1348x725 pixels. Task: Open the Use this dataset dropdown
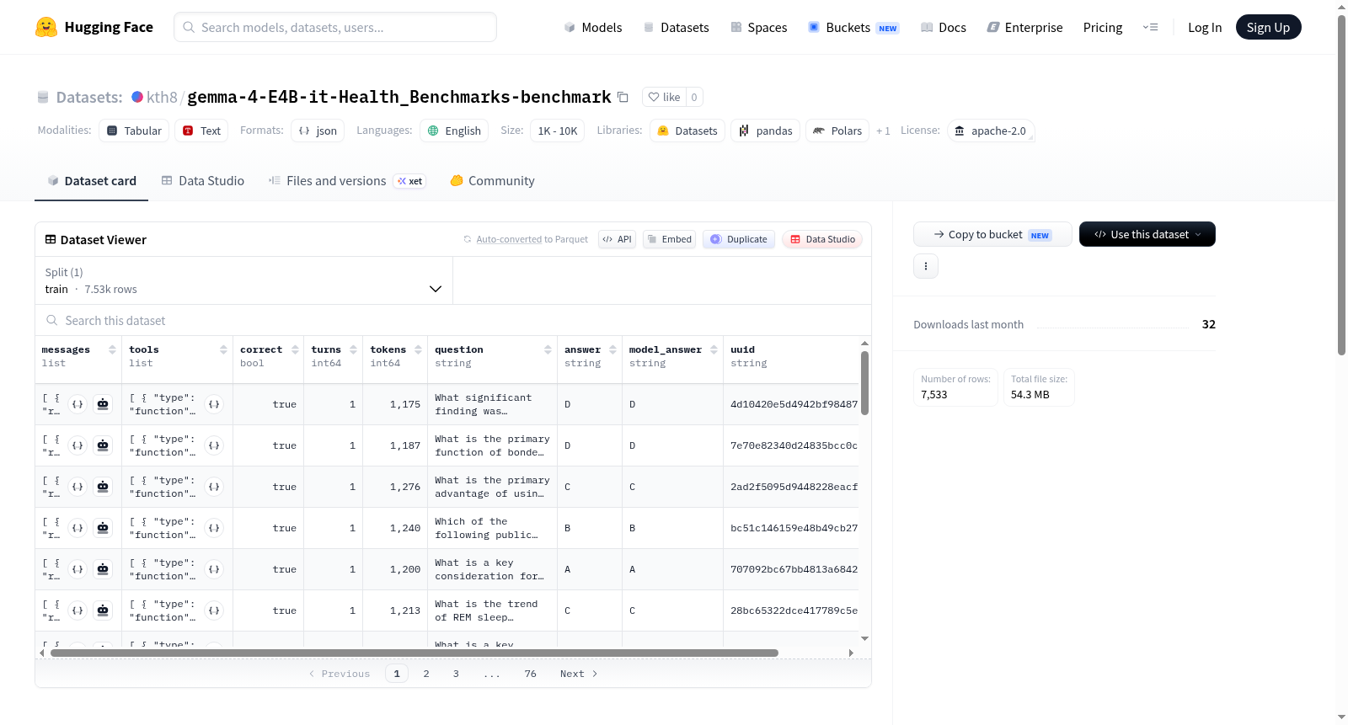tap(1147, 234)
